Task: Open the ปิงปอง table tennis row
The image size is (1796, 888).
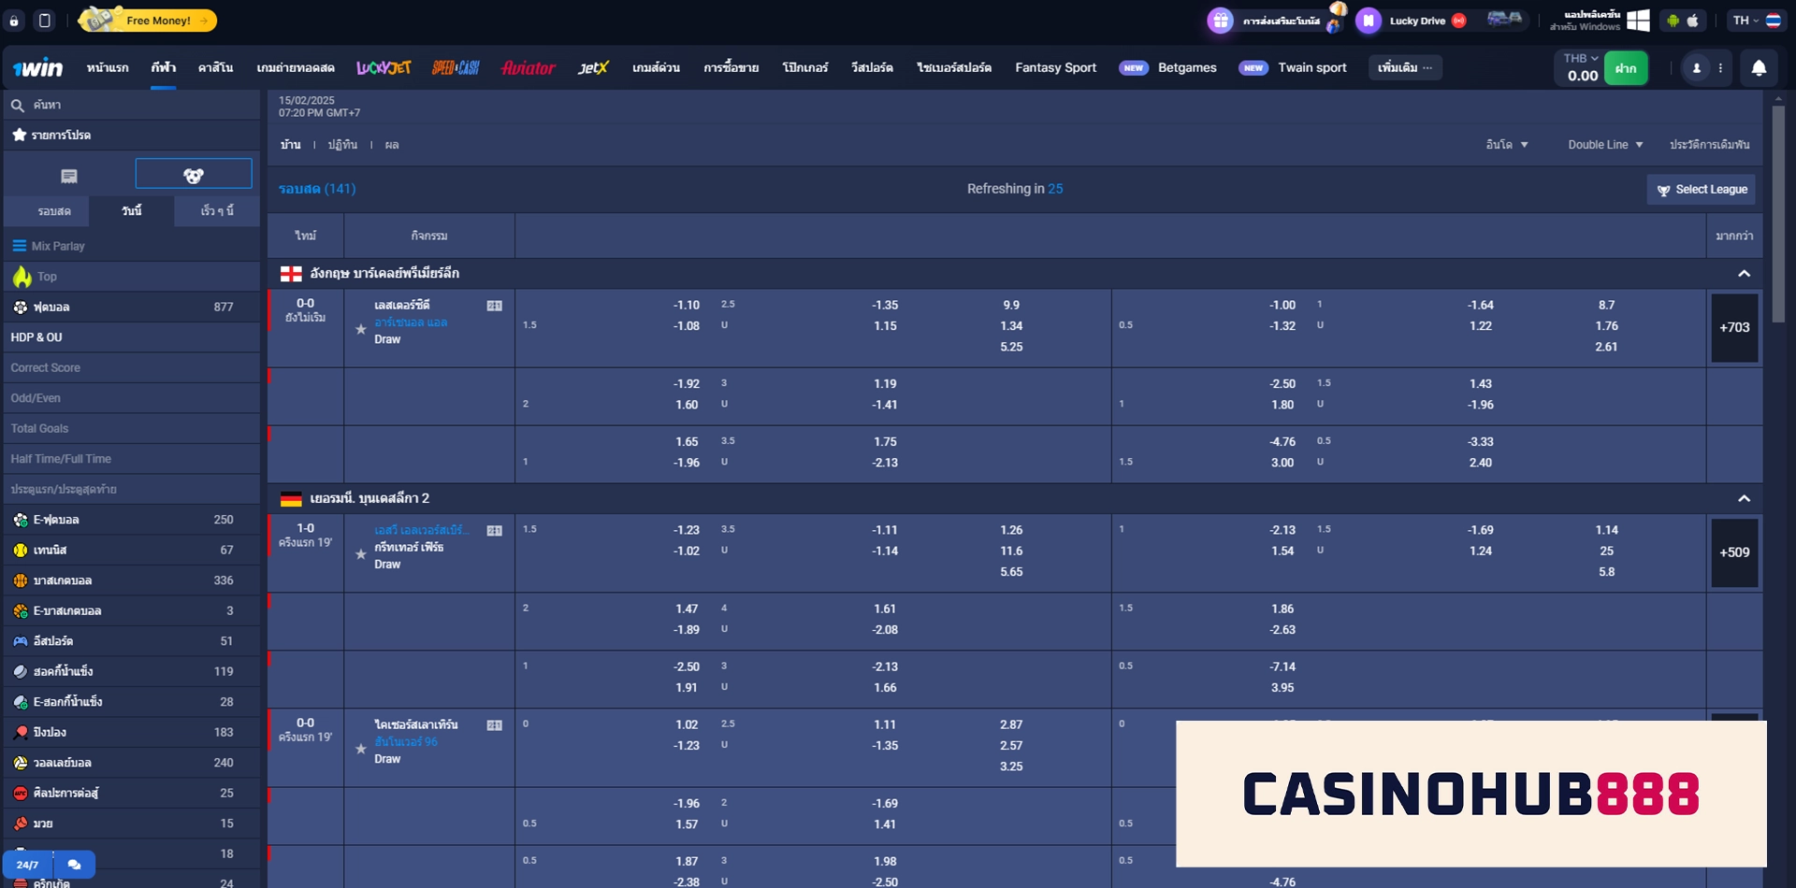Action: [132, 733]
